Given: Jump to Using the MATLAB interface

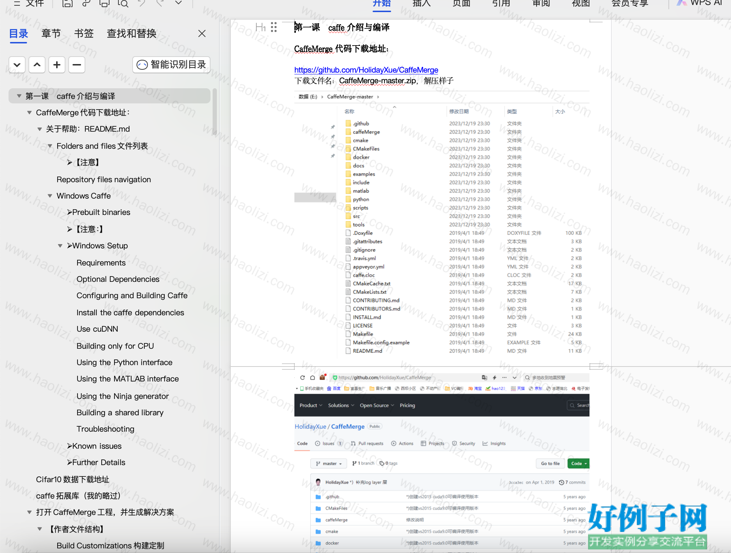Looking at the screenshot, I should pyautogui.click(x=128, y=379).
